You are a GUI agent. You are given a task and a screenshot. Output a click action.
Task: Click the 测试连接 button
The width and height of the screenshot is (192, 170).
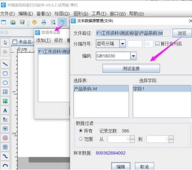pyautogui.click(x=131, y=68)
